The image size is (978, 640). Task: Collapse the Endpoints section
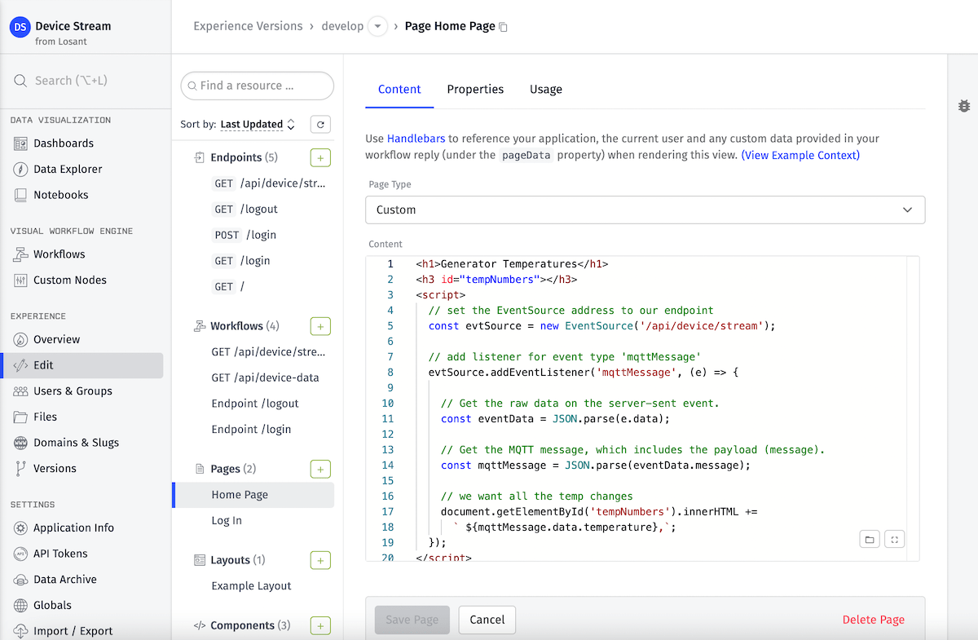236,157
